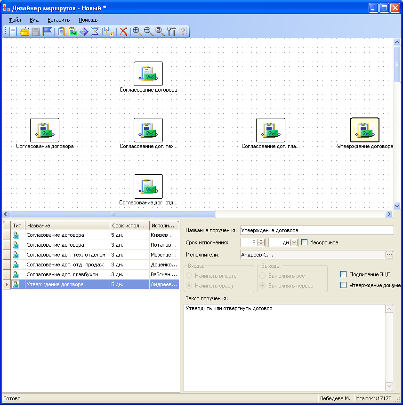403x405 pixels.
Task: Click Лебедева М. in status bar
Action: 335,398
